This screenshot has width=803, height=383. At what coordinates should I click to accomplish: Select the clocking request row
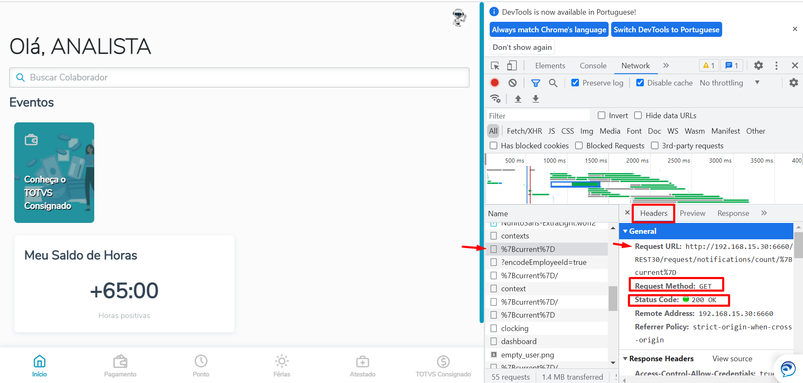(x=547, y=328)
